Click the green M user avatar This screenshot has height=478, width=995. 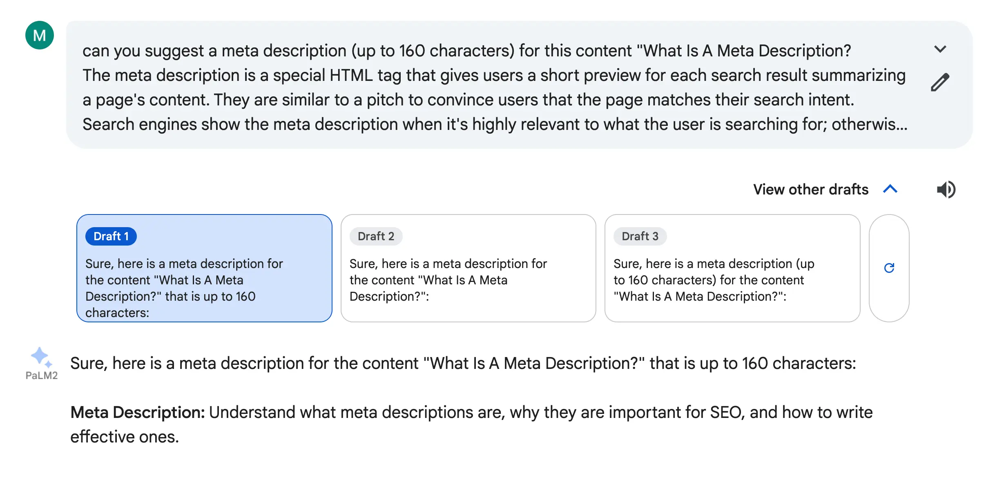40,36
